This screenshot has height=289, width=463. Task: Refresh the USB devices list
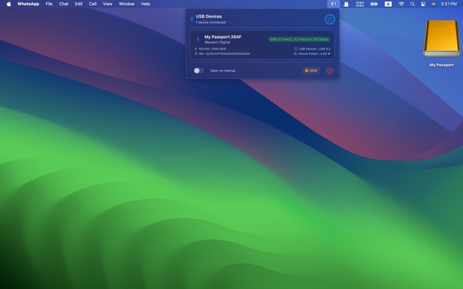pos(330,19)
